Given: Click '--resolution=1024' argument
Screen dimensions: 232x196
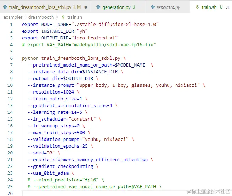Looking at the screenshot, I should coord(51,92).
